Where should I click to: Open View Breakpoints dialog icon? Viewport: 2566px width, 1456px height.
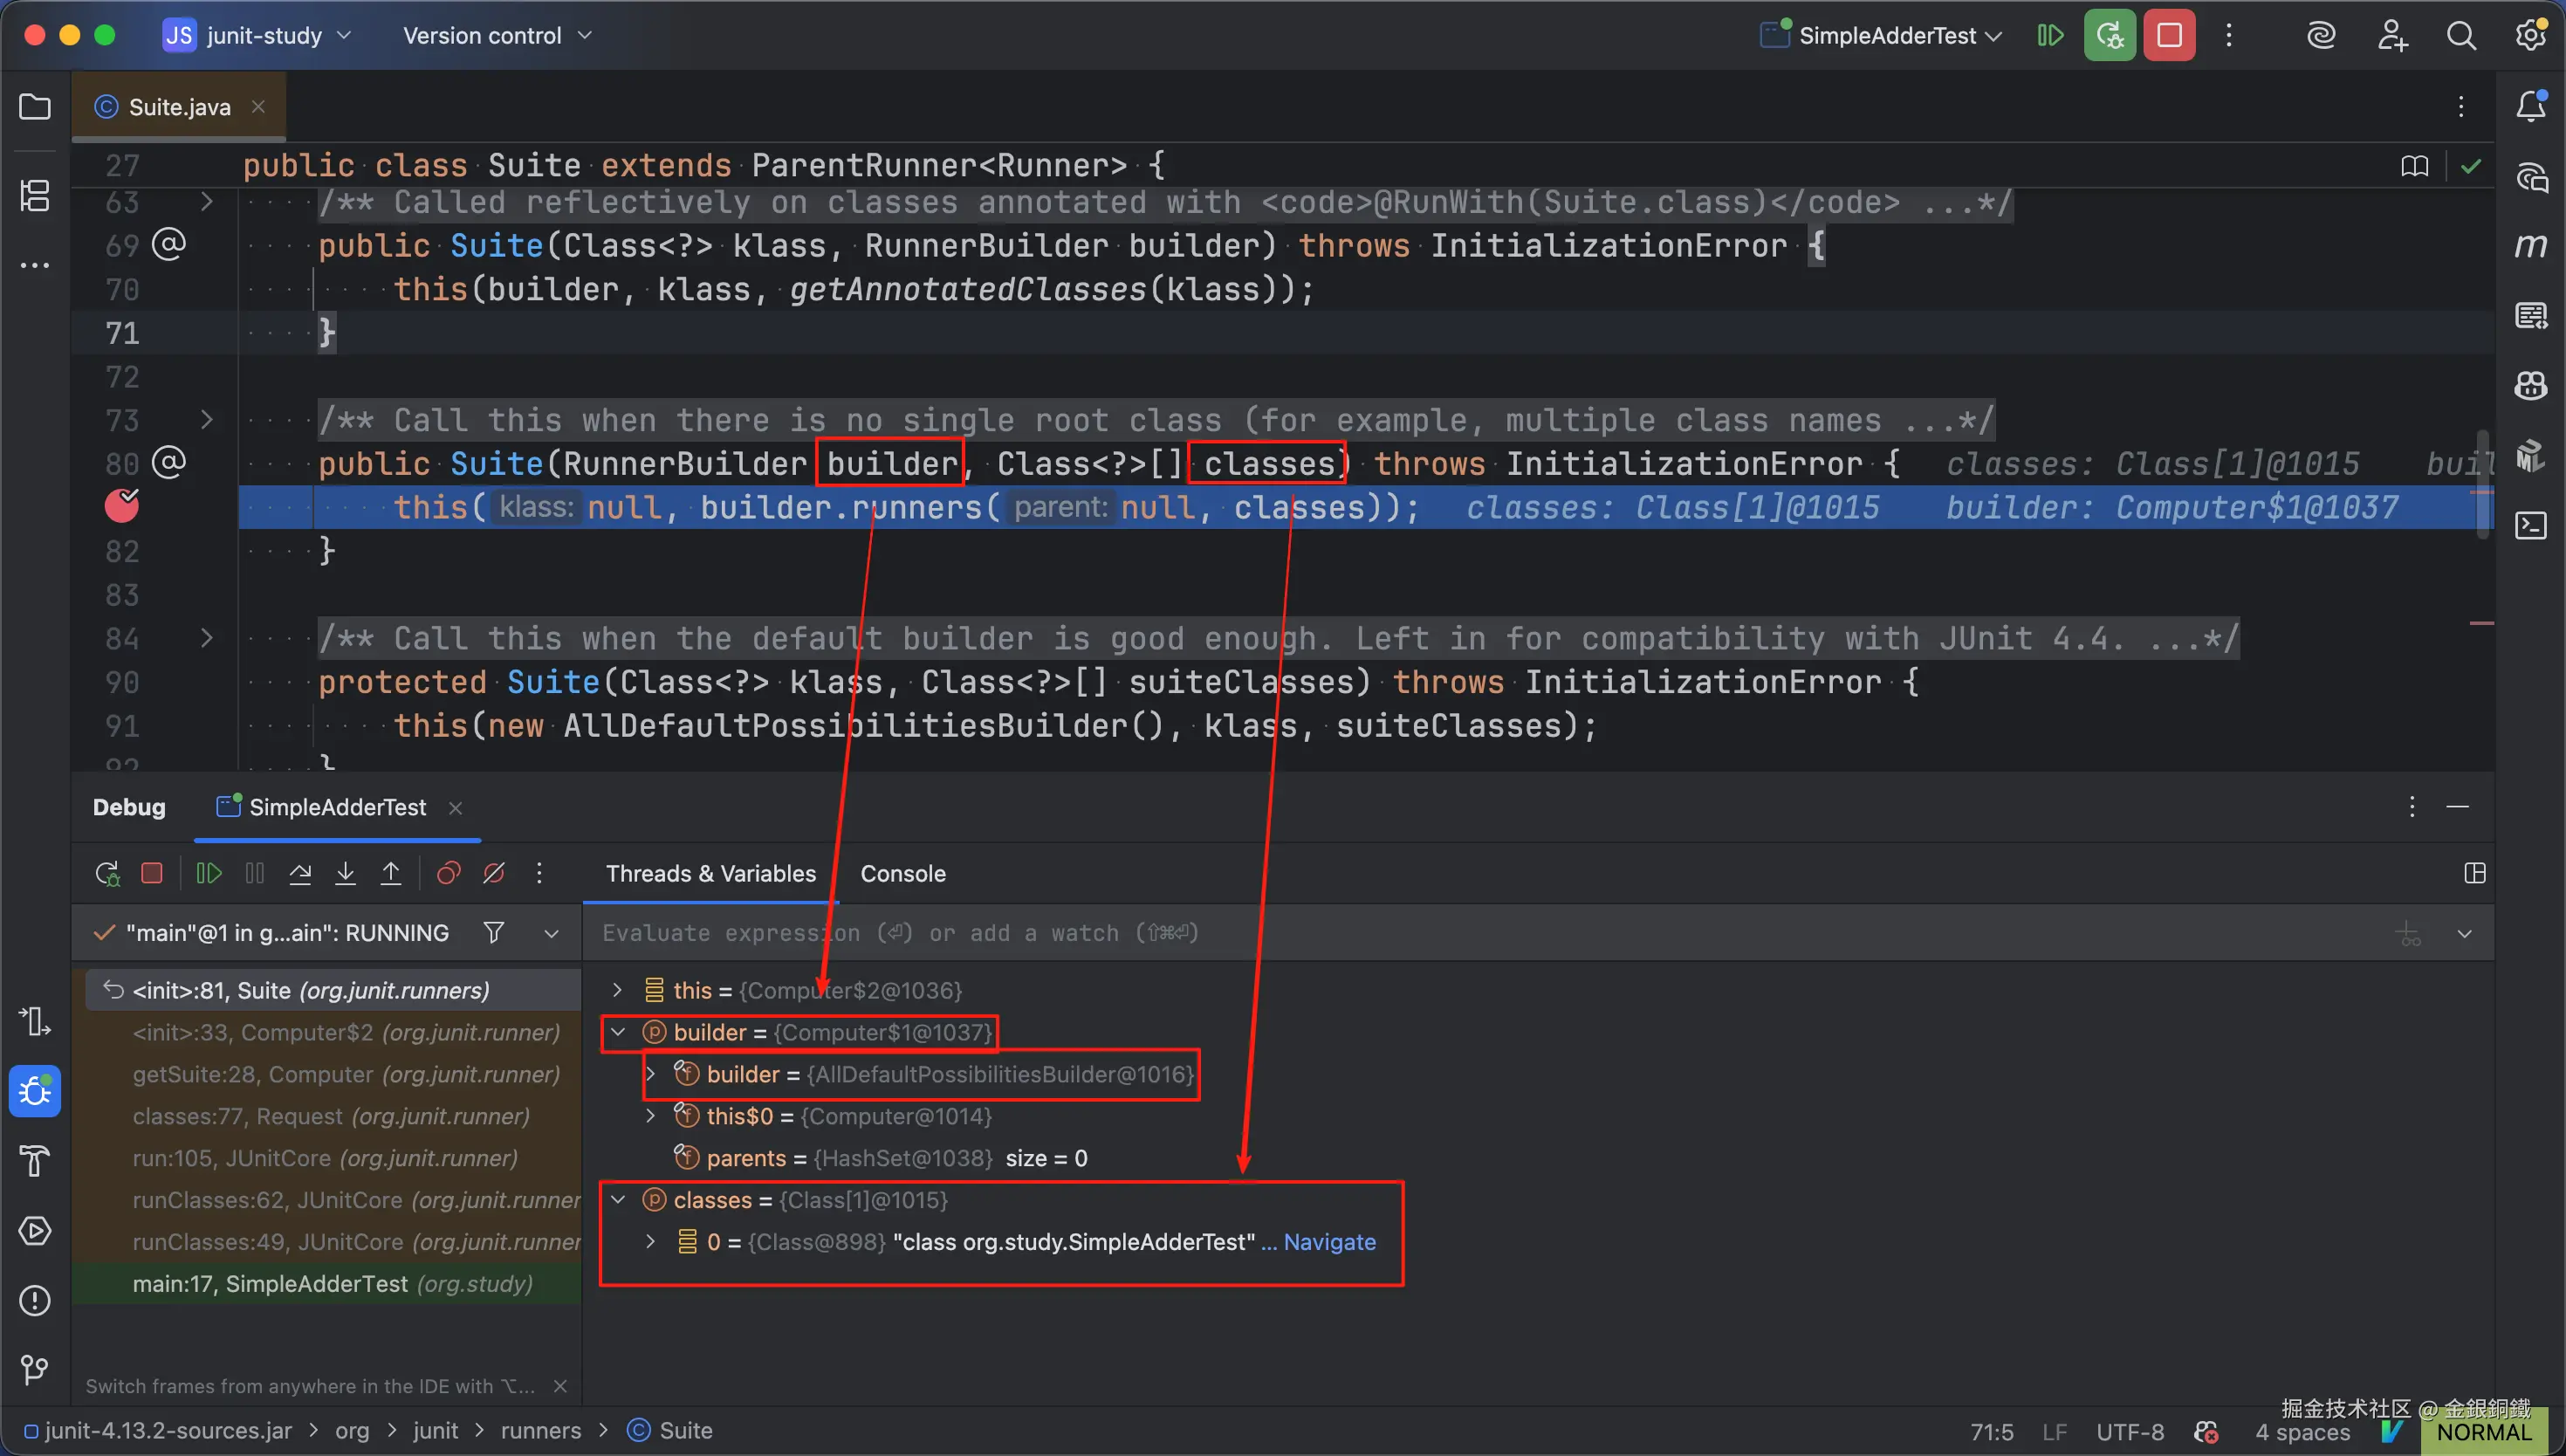point(448,873)
